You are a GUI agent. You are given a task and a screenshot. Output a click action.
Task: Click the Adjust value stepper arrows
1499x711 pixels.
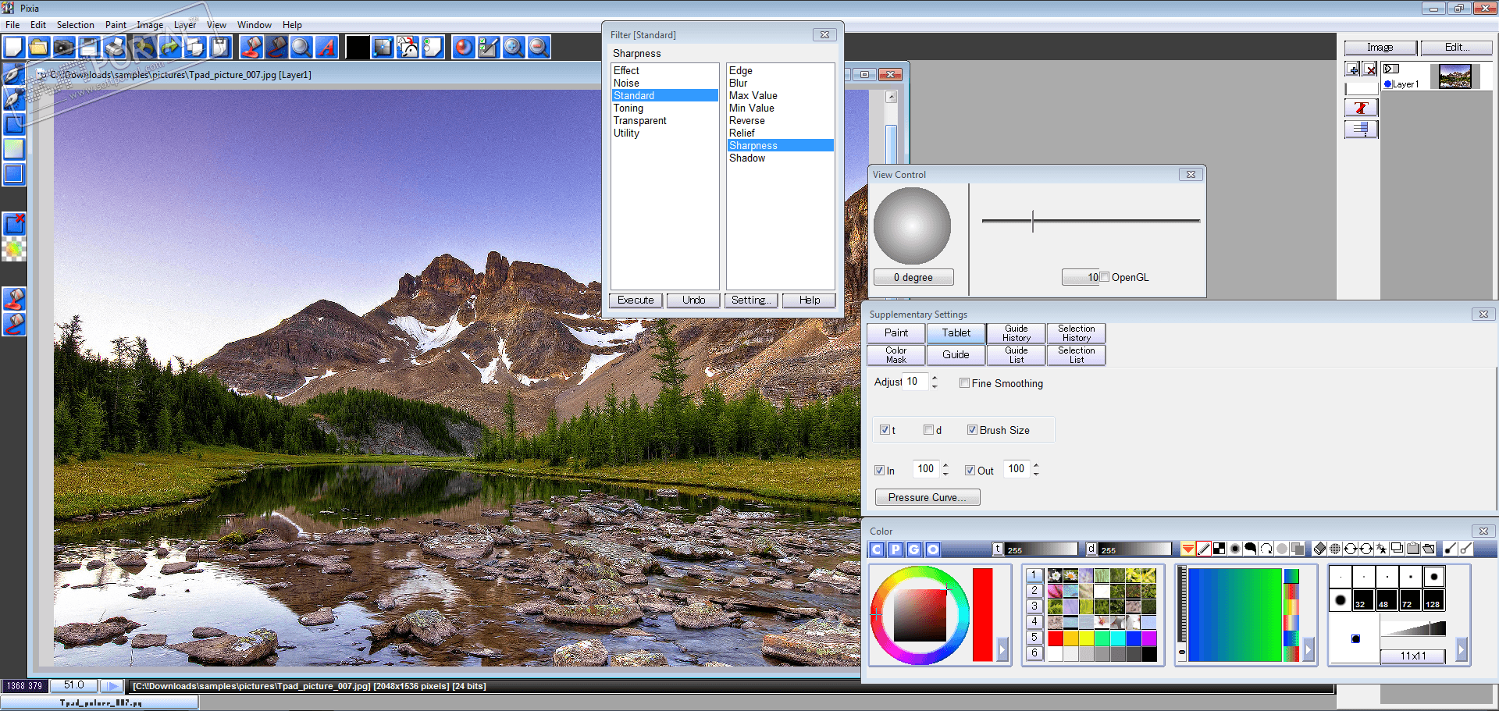tap(935, 382)
